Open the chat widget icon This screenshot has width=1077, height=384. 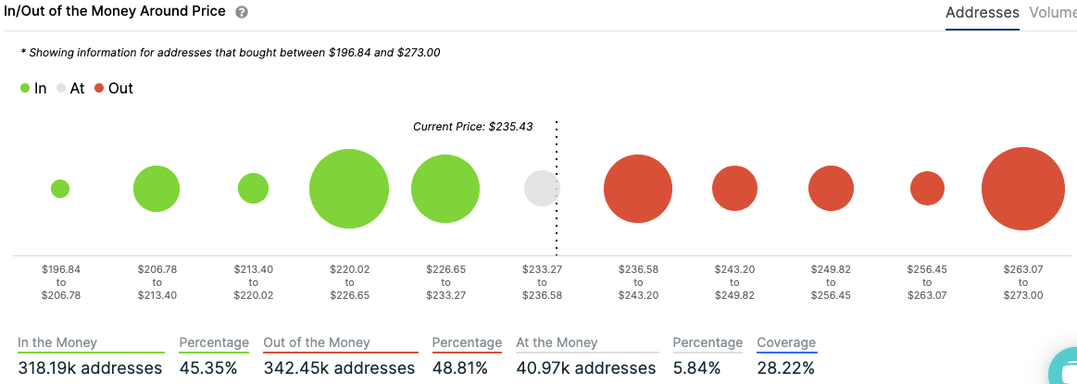[1064, 368]
